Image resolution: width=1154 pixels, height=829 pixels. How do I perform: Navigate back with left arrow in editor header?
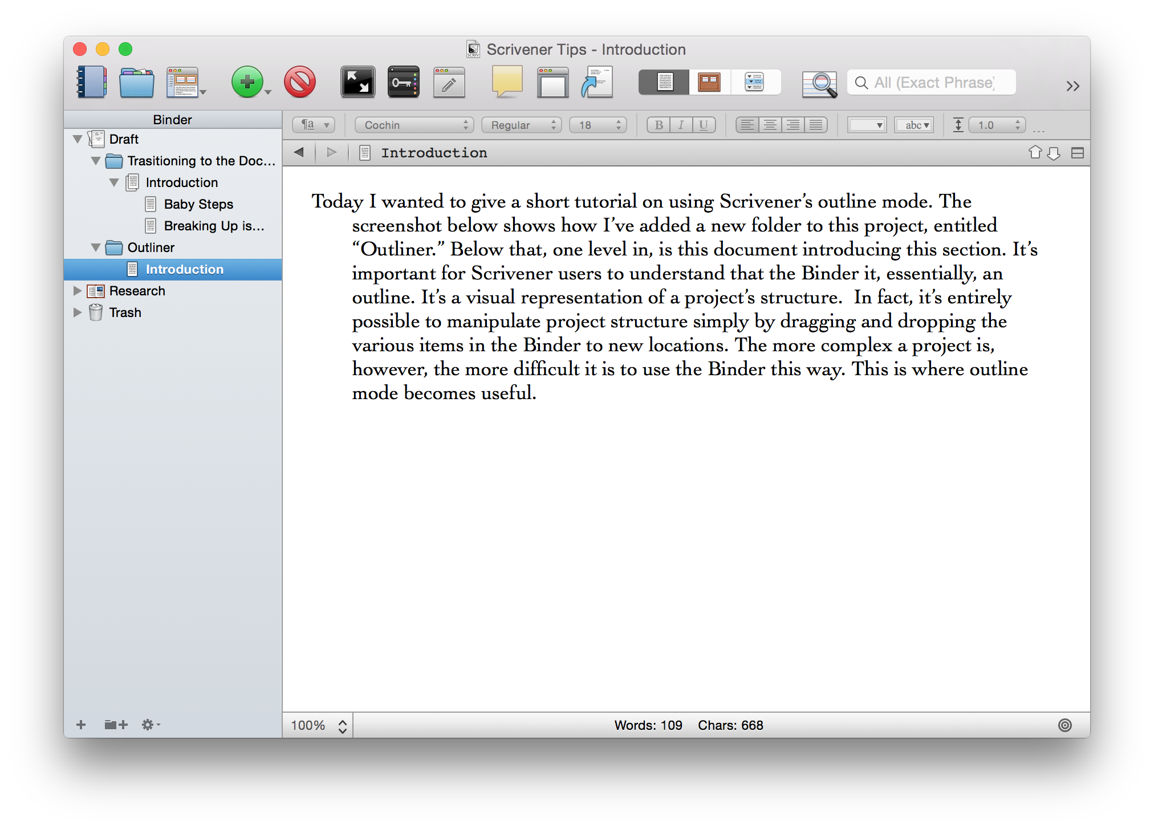299,152
